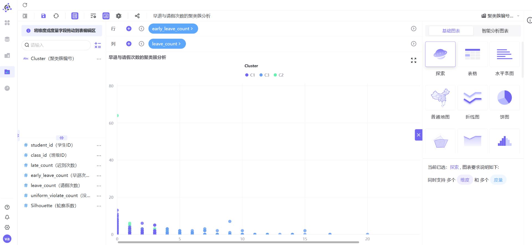Click the right arrow on the column shelf

coord(414,44)
